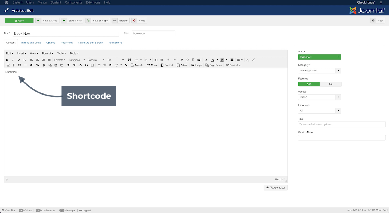Screen dimensions: 389x213
Task: Click Save as Copy
Action: [x=97, y=21]
